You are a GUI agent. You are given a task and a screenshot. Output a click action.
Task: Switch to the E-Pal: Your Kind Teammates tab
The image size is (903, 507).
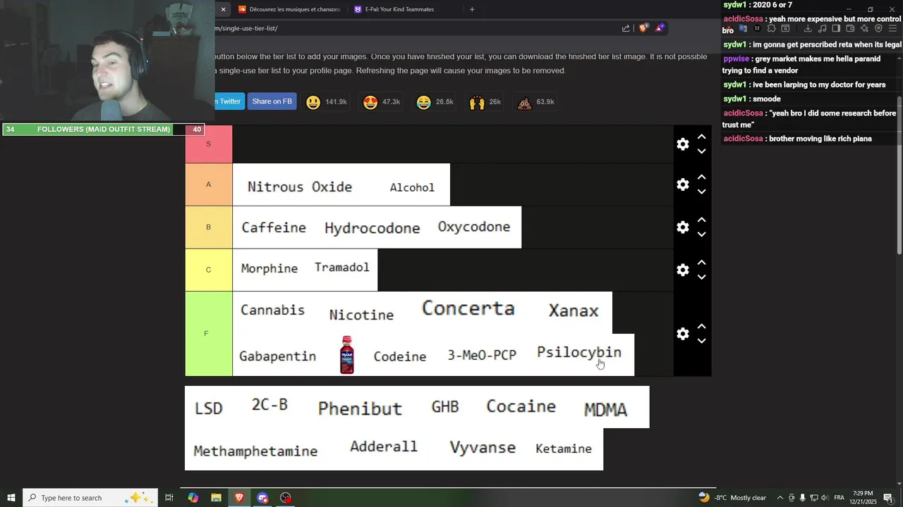pyautogui.click(x=399, y=9)
